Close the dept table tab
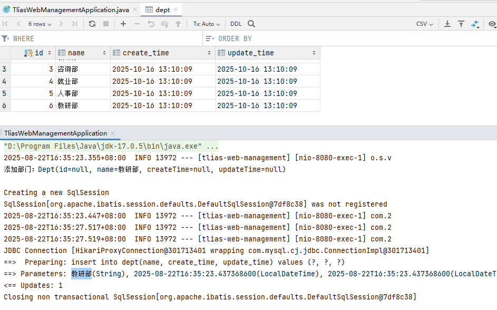This screenshot has width=497, height=310. pyautogui.click(x=175, y=9)
